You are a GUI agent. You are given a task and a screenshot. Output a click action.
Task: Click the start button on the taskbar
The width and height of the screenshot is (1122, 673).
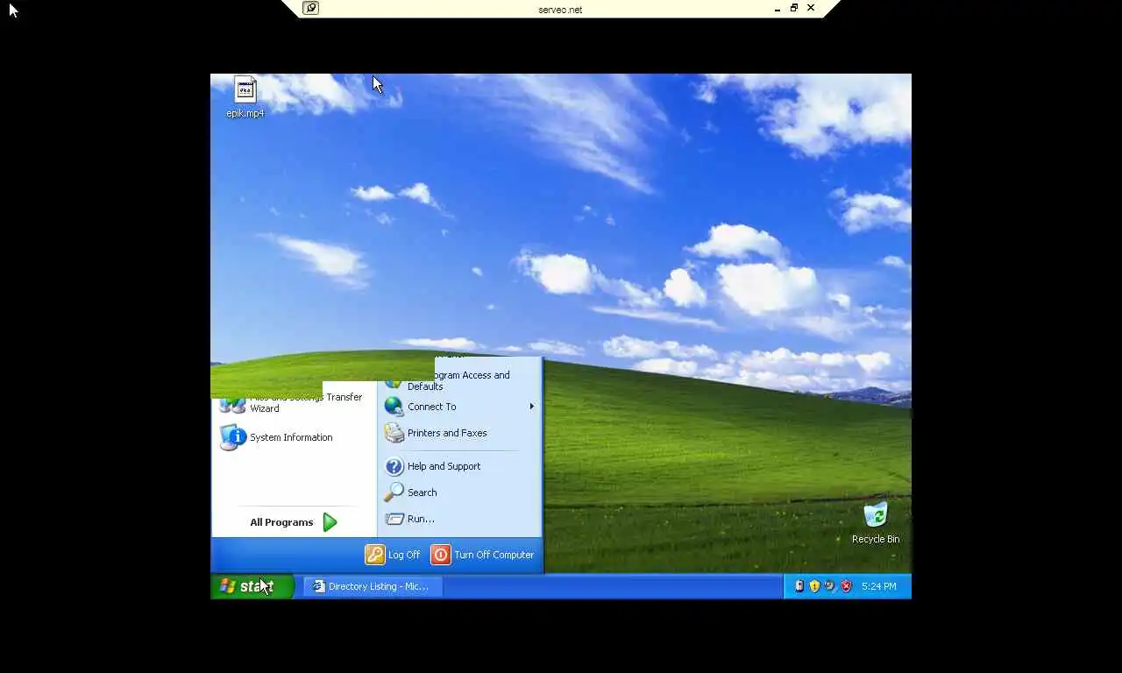point(252,586)
